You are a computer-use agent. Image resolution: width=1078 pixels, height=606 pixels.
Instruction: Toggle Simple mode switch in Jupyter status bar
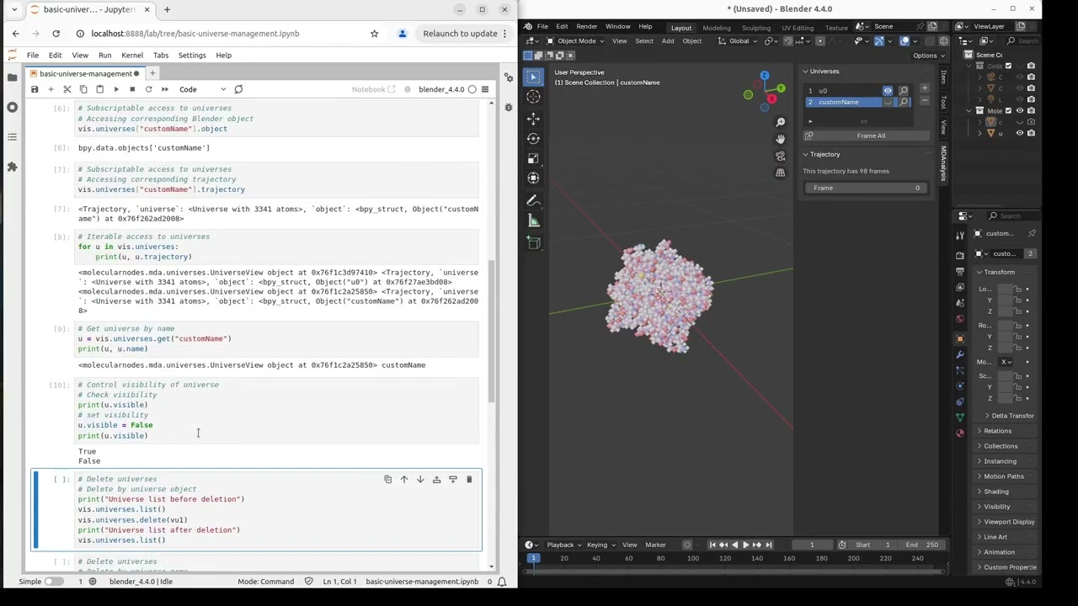point(53,582)
